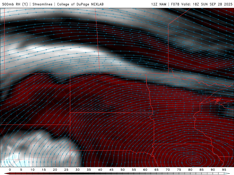Viewport: 234px width, 175px height.
Task: Select the 65 value on the colorbar scale
Action: [x=156, y=170]
